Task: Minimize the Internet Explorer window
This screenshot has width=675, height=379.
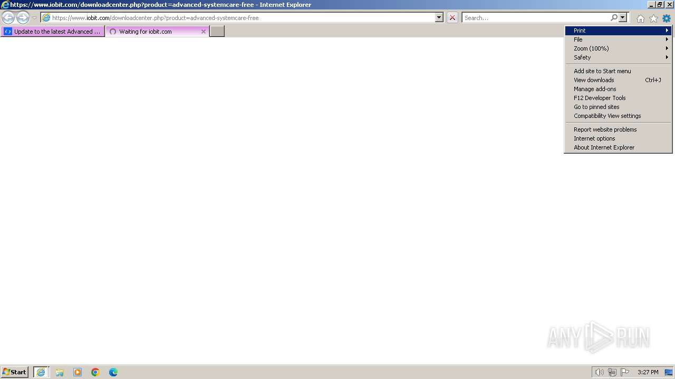Action: [651, 4]
